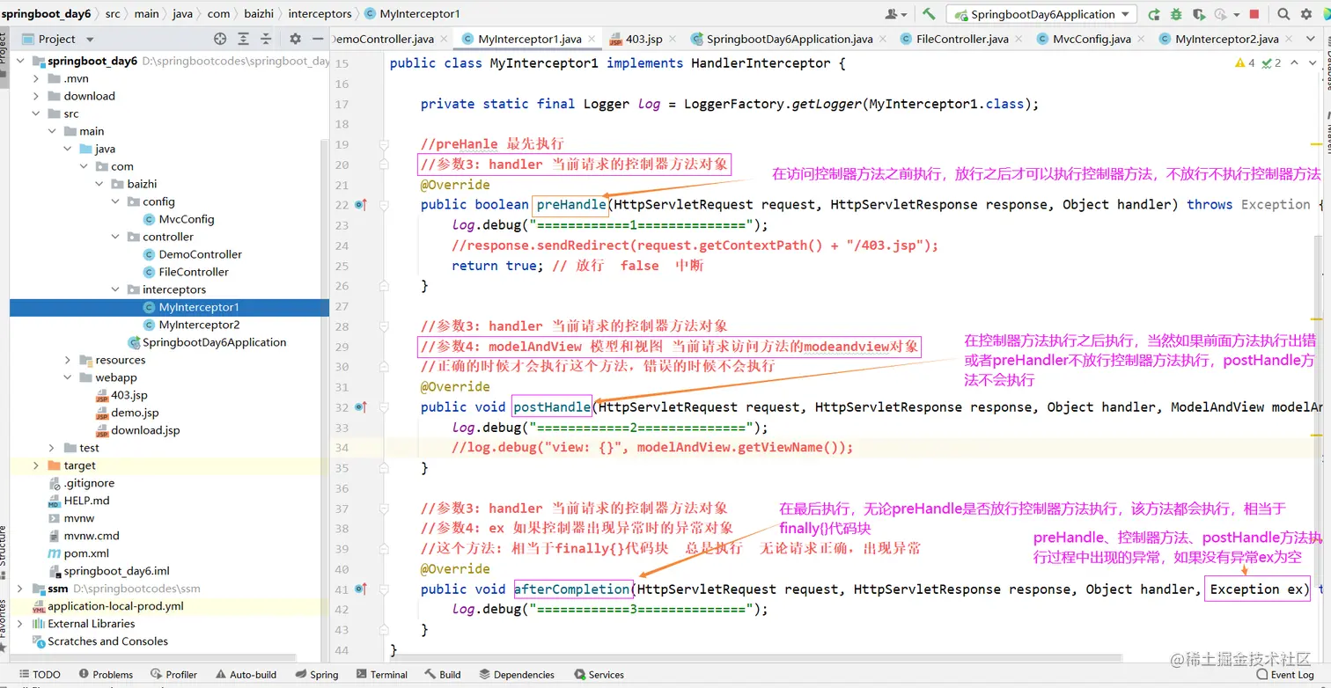Hide the Project tool window with minus icon
Viewport: 1331px width, 688px height.
click(x=317, y=39)
